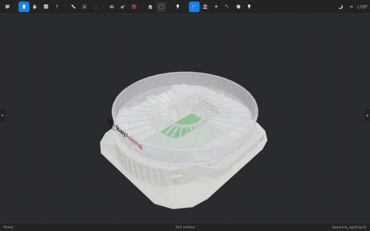Toggle the first lightbulb lighting icon
The image size is (370, 231).
pyautogui.click(x=177, y=6)
